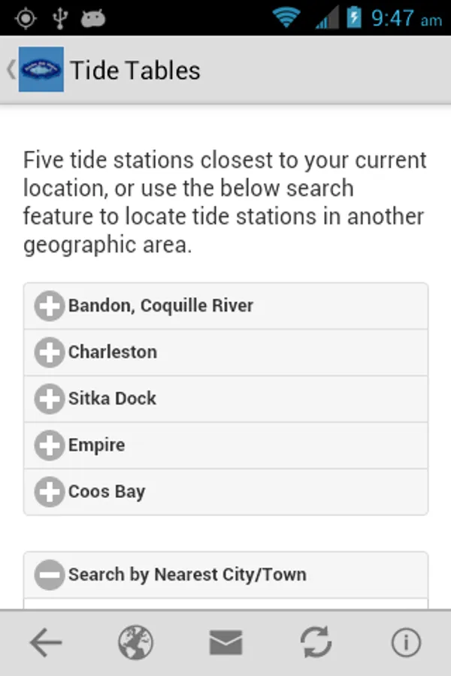The height and width of the screenshot is (676, 451).
Task: Select the Charleston station label
Action: point(113,352)
